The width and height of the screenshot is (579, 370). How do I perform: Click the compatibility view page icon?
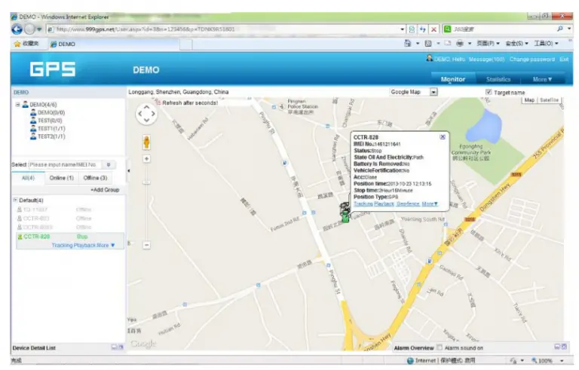point(412,29)
